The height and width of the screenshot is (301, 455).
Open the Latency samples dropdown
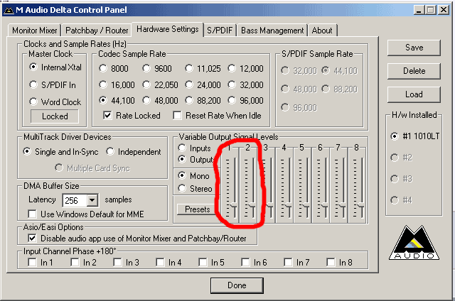click(92, 200)
